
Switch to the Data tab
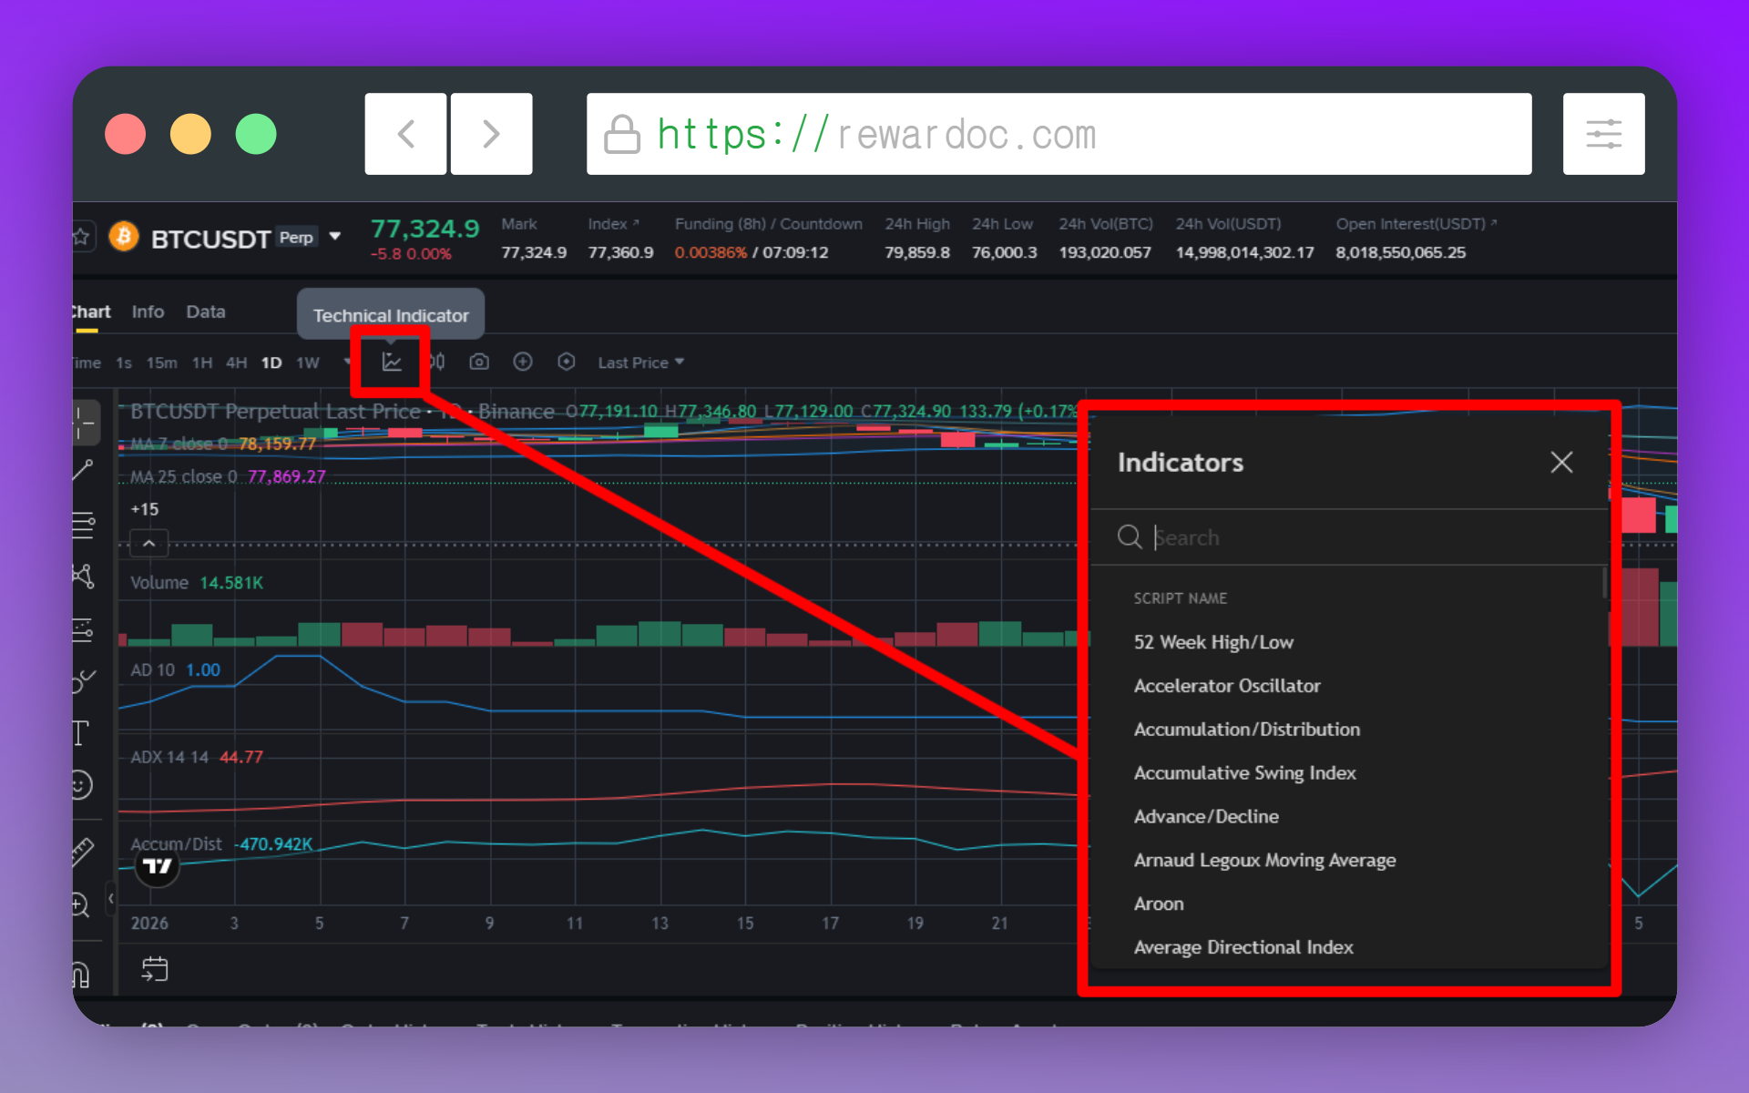tap(206, 312)
